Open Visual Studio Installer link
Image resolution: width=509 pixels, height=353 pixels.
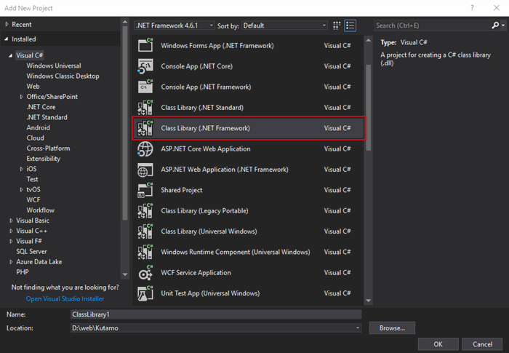[x=65, y=298]
